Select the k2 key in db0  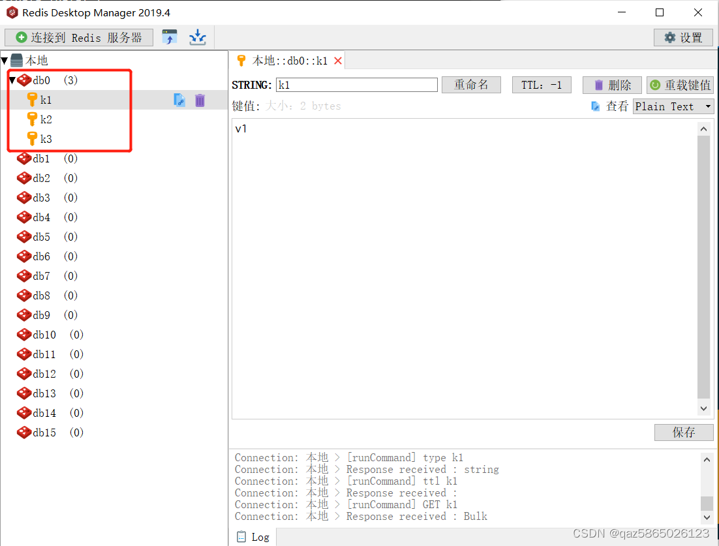pos(46,119)
